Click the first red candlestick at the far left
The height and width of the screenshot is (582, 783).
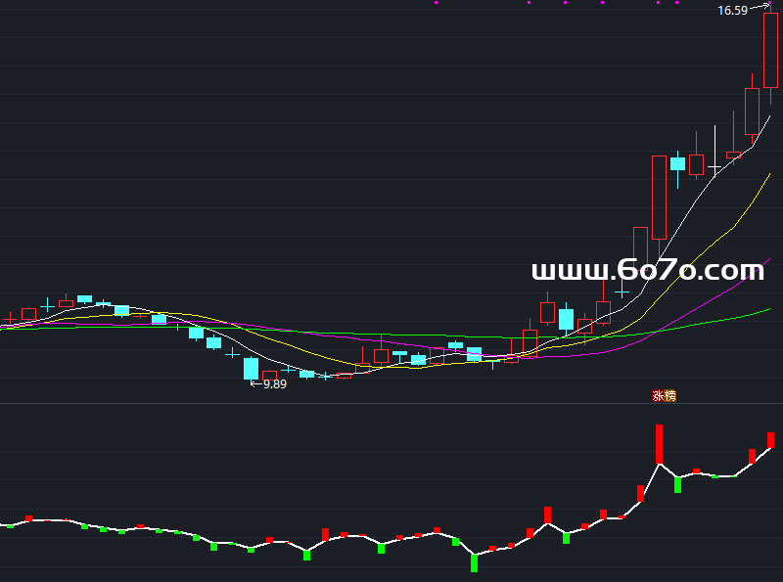click(12, 319)
